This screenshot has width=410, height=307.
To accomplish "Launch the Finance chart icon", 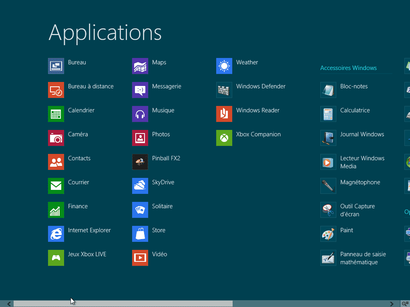I will tap(56, 210).
